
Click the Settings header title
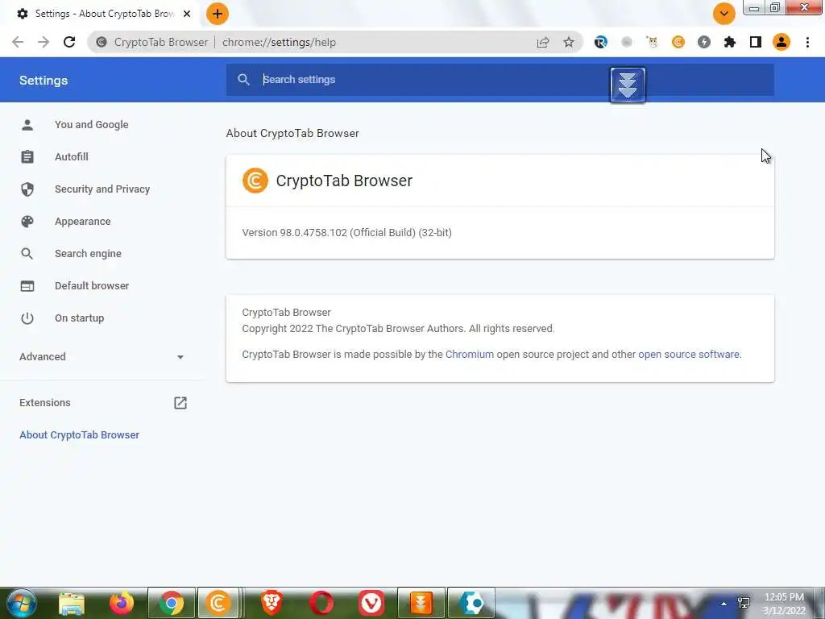coord(44,81)
